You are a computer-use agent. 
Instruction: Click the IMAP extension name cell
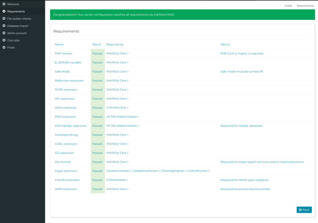pos(66,189)
